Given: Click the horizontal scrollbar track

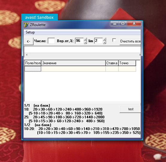Looking at the screenshot, I should click(84, 55).
